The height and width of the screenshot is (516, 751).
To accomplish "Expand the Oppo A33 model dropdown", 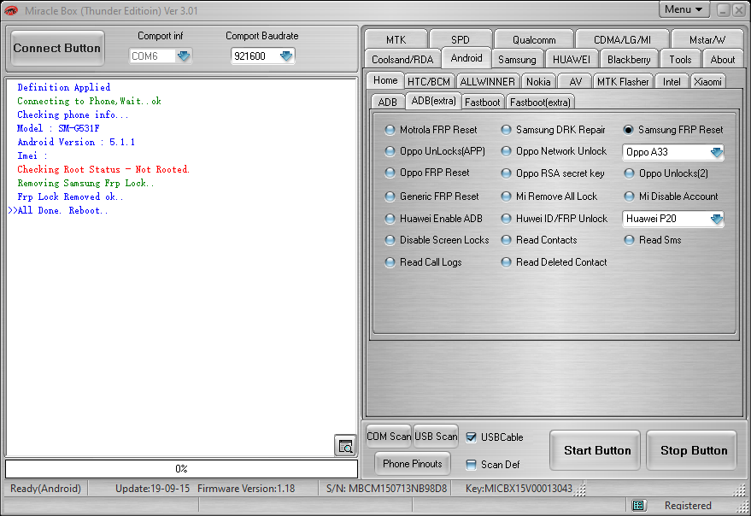I will tap(717, 152).
